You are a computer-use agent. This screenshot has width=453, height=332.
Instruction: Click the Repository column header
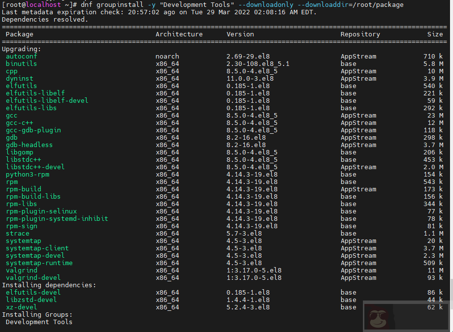click(x=359, y=34)
